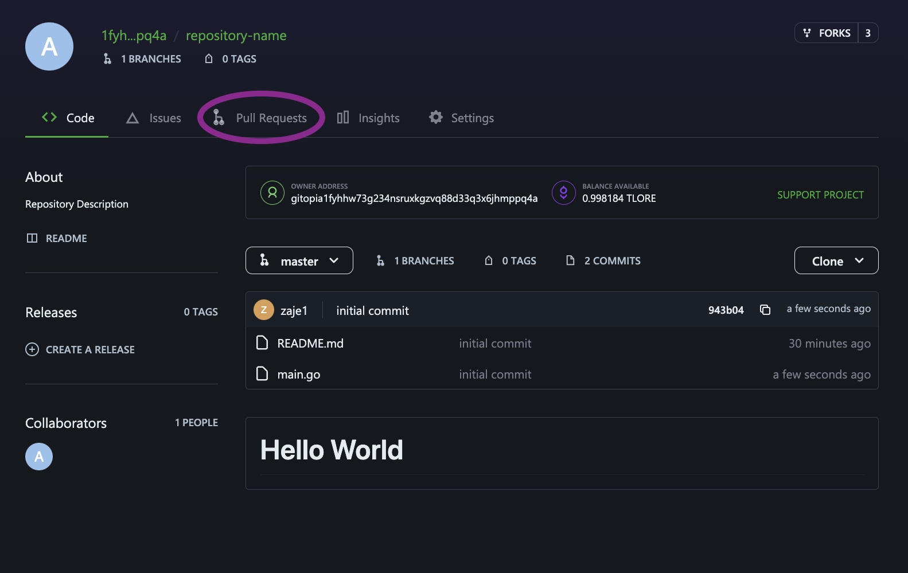This screenshot has width=908, height=573.
Task: Switch to the Issues tab
Action: pos(154,118)
